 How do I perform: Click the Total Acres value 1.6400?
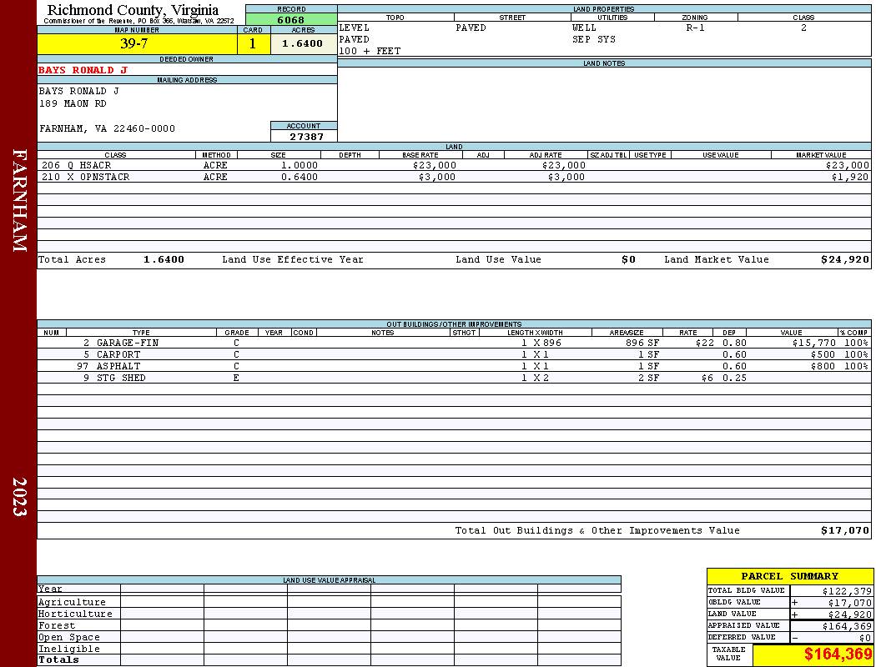[164, 259]
